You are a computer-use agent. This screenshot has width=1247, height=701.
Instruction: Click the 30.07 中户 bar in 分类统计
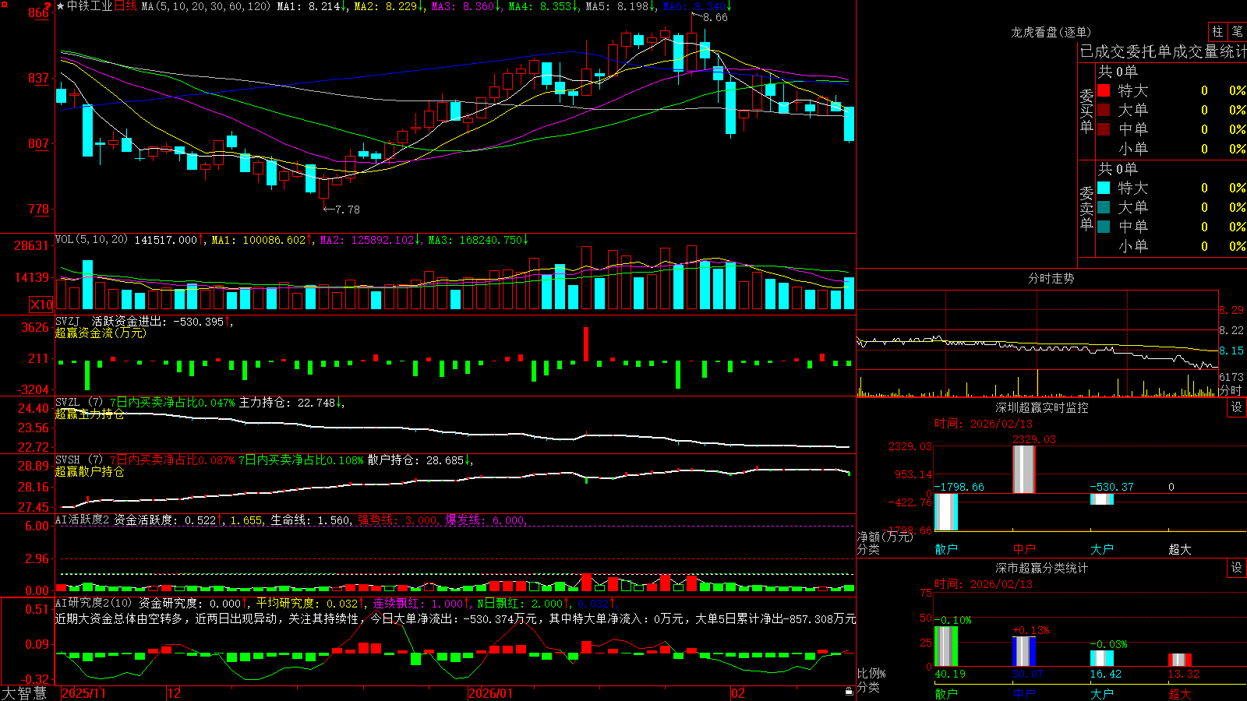(x=1024, y=651)
